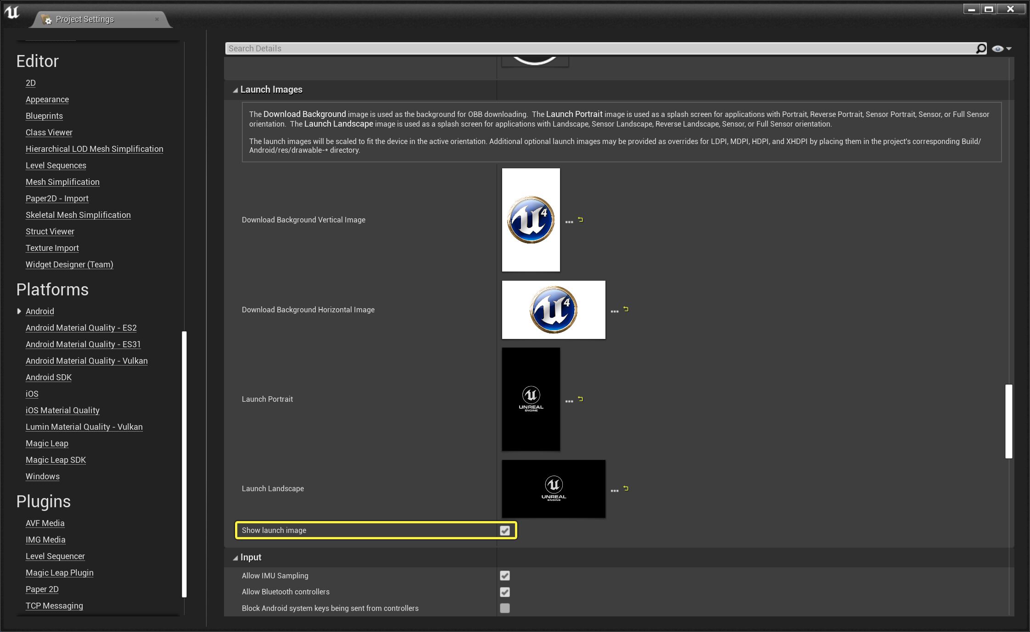Click ellipsis button next to Launch Landscape

pos(615,490)
